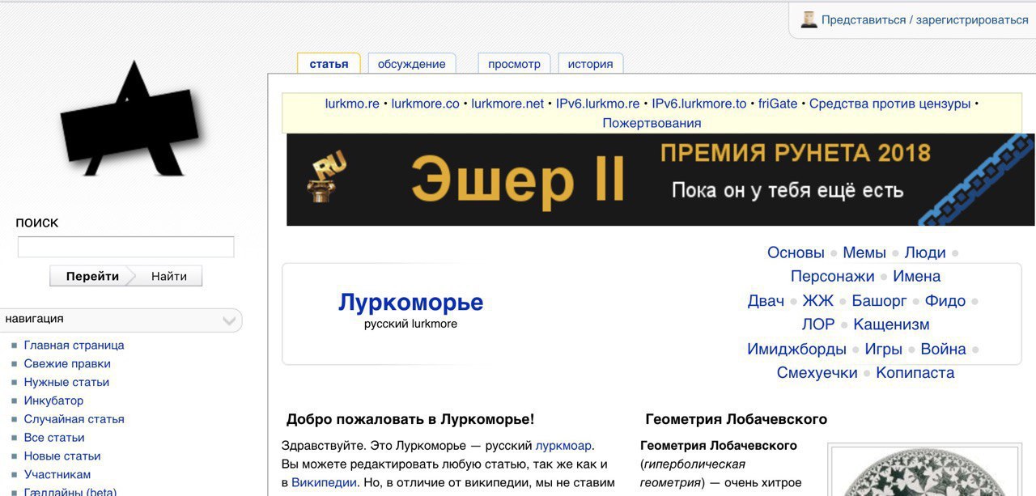Open the Башорг category link

coord(879,301)
